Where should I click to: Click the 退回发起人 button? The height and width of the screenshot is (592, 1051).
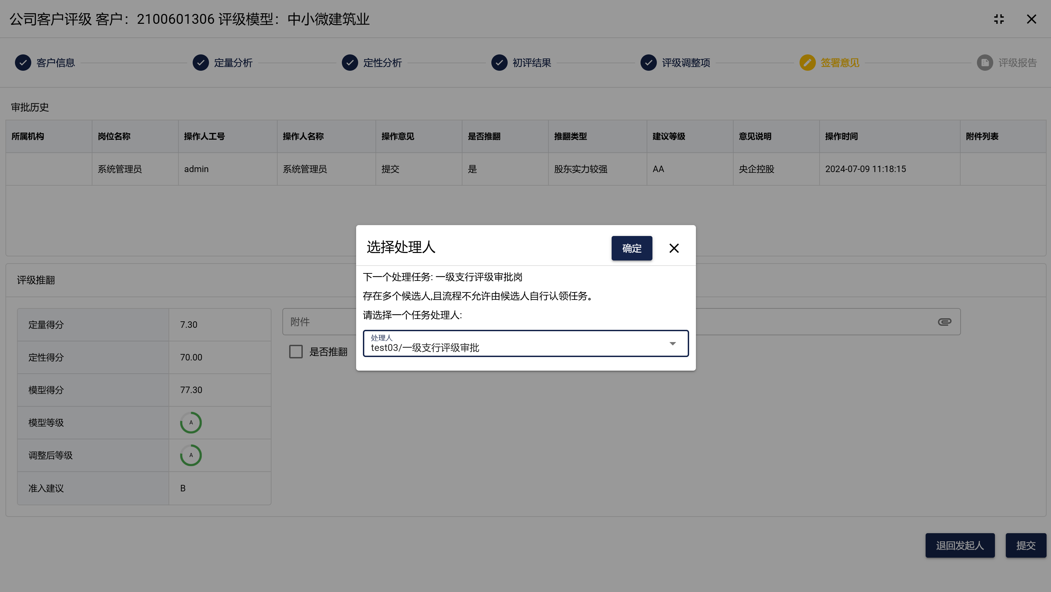point(960,545)
